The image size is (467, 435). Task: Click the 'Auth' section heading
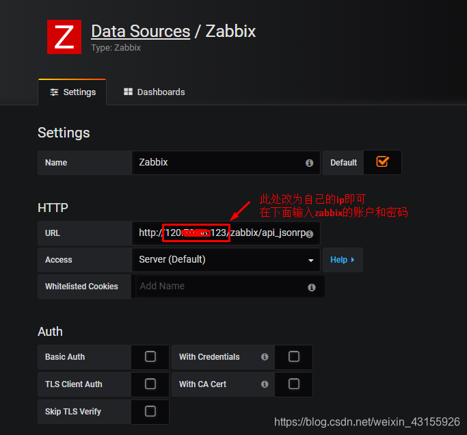click(x=50, y=332)
